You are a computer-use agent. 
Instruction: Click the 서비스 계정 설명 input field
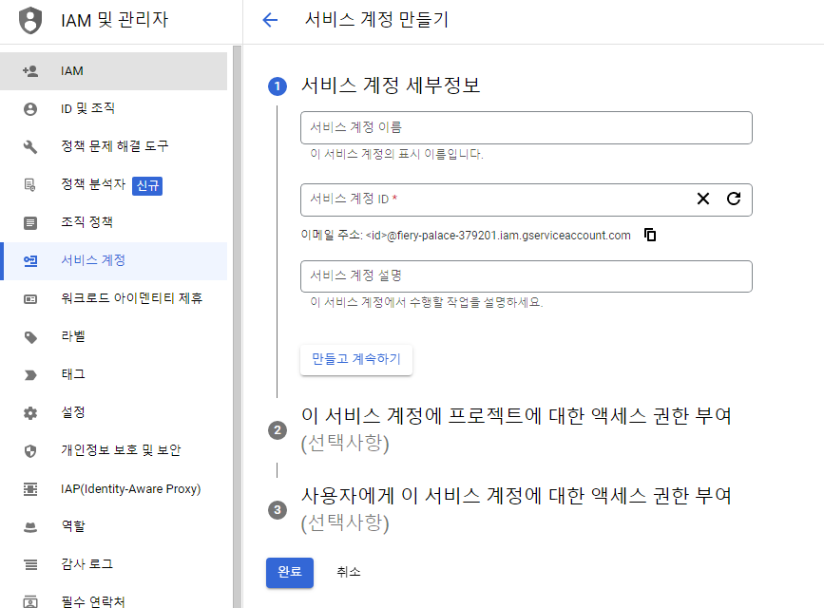pyautogui.click(x=526, y=275)
